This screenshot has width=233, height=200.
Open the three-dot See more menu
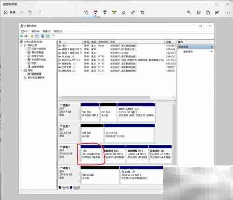[x=227, y=13]
